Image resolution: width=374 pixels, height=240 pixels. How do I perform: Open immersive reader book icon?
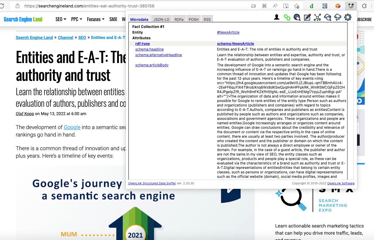click(x=286, y=6)
